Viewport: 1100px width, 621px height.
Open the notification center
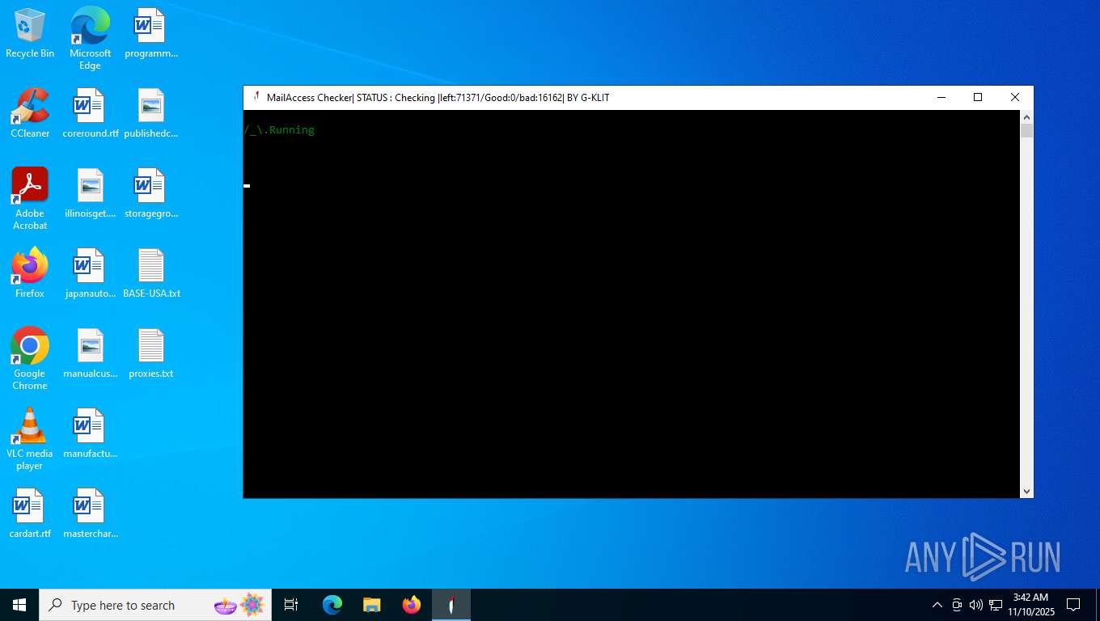pos(1073,605)
